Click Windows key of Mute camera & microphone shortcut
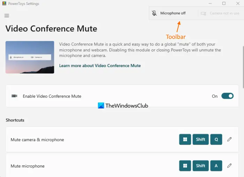244x177 pixels. point(185,139)
